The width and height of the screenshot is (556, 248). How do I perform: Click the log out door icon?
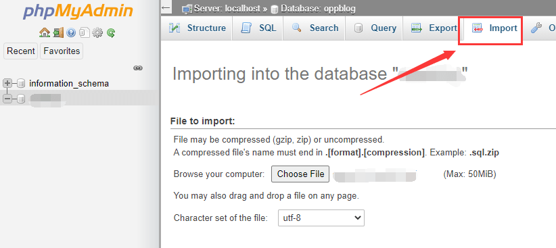[x=58, y=33]
